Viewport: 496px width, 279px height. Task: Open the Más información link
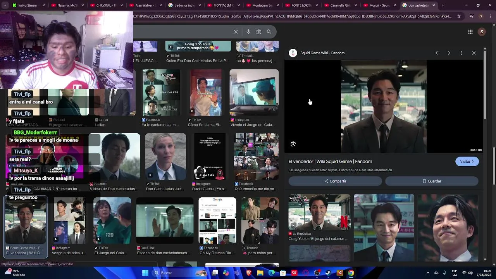(x=380, y=170)
